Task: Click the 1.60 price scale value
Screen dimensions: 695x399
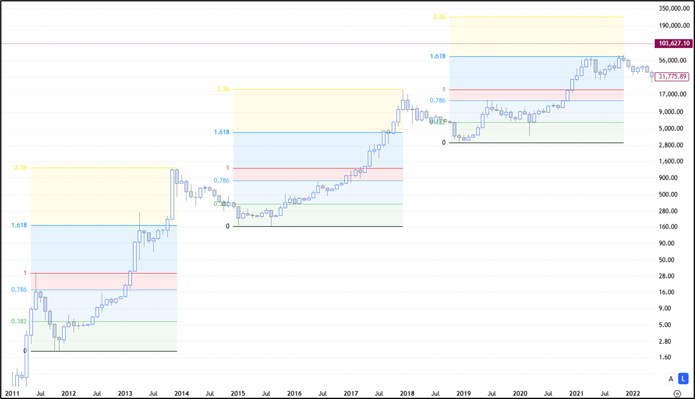Action: pyautogui.click(x=665, y=357)
